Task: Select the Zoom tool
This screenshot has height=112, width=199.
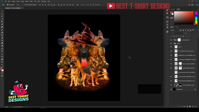Action: click(x=2, y=62)
